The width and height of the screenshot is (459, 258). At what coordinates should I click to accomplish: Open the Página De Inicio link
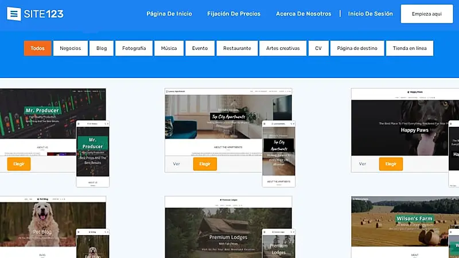point(169,14)
